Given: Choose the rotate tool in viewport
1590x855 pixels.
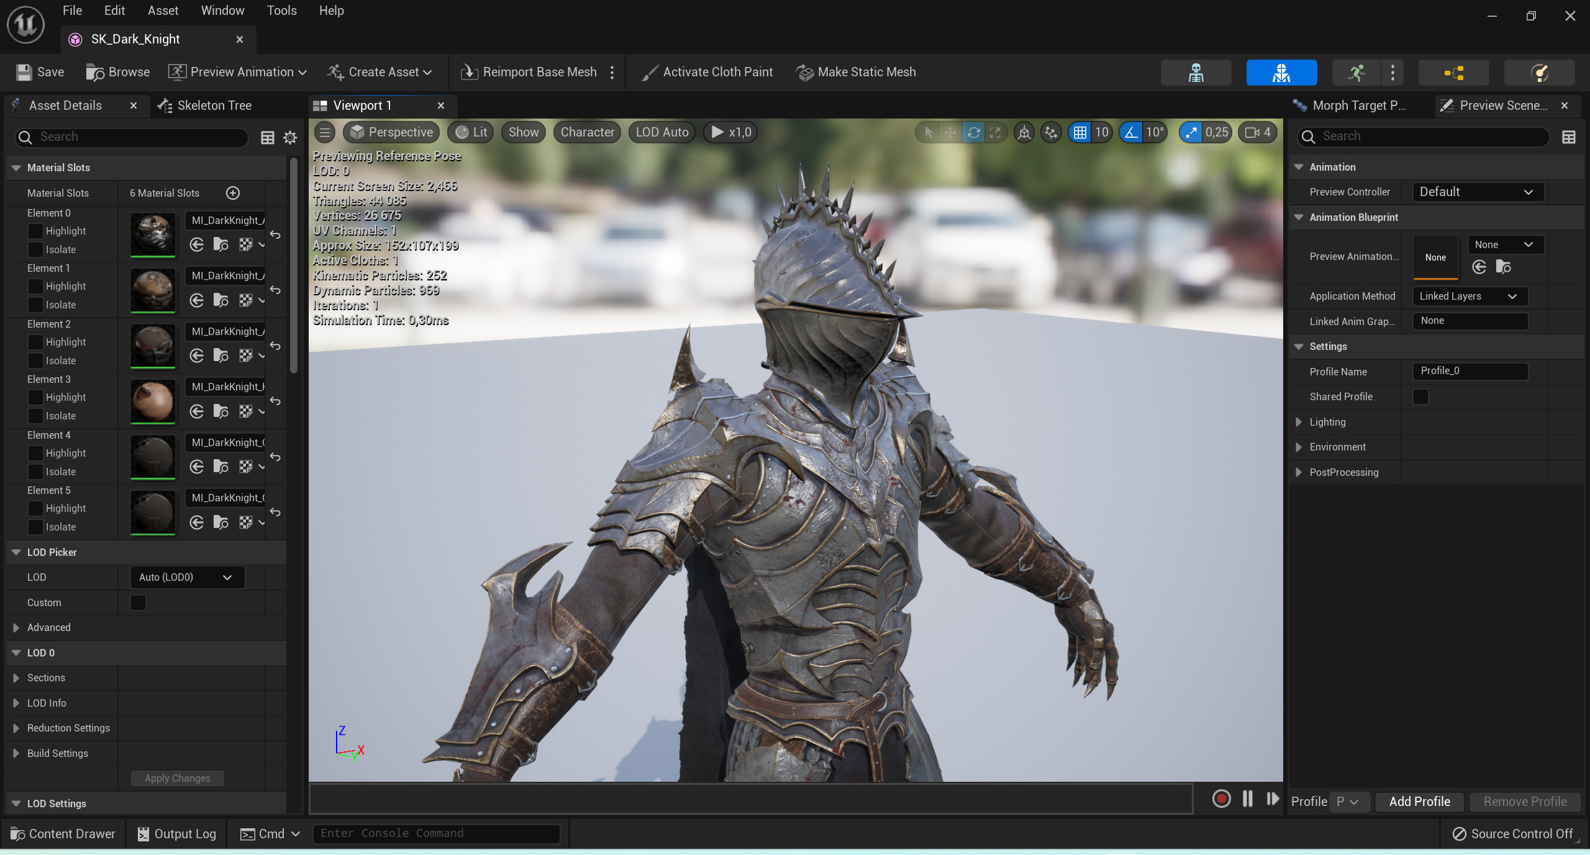Looking at the screenshot, I should [973, 132].
